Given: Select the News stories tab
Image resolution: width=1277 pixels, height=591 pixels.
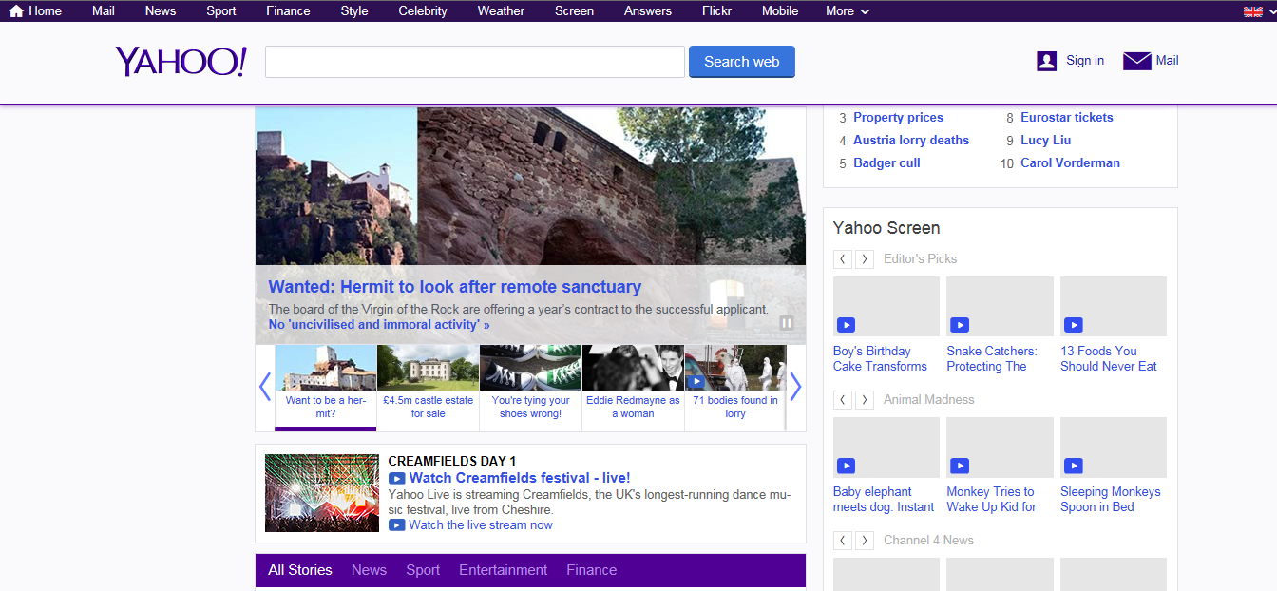Looking at the screenshot, I should (369, 570).
